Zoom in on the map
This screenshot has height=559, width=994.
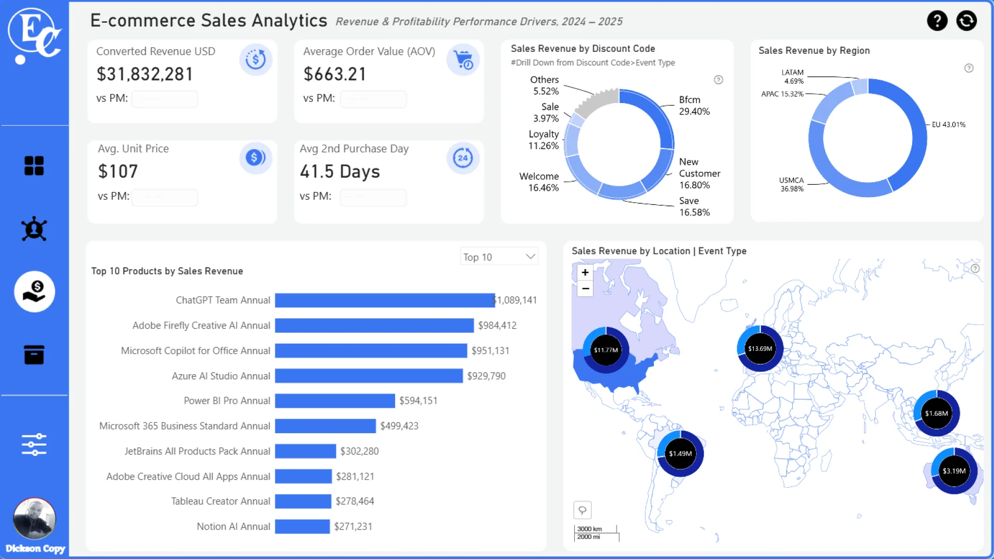pos(585,272)
